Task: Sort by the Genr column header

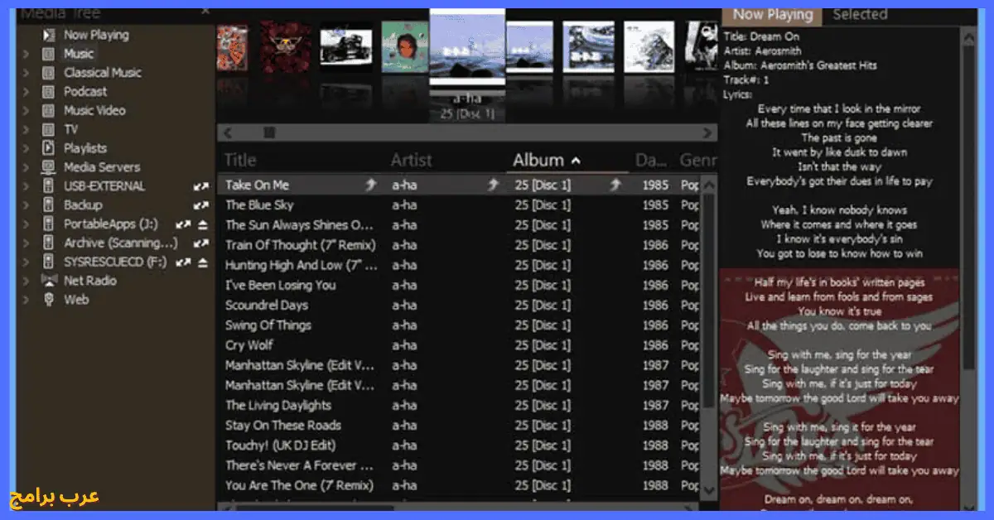Action: (x=697, y=160)
